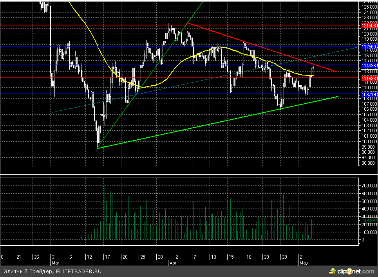The width and height of the screenshot is (378, 277).
Task: Click the green 243 892 volume value label
Action: (369, 220)
